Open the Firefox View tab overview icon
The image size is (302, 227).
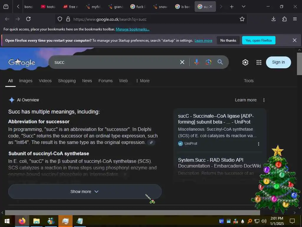click(6, 7)
